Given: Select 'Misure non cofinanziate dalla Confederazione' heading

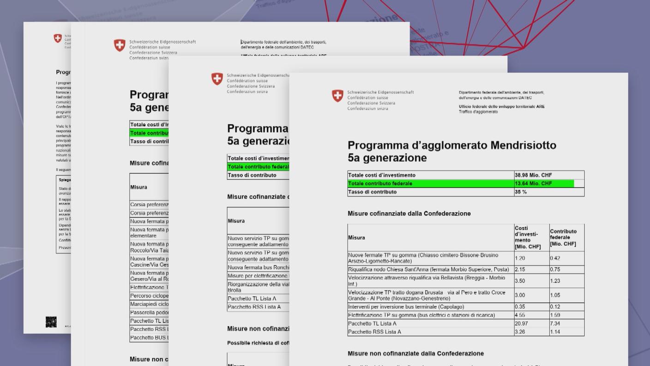Looking at the screenshot, I should 415,354.
